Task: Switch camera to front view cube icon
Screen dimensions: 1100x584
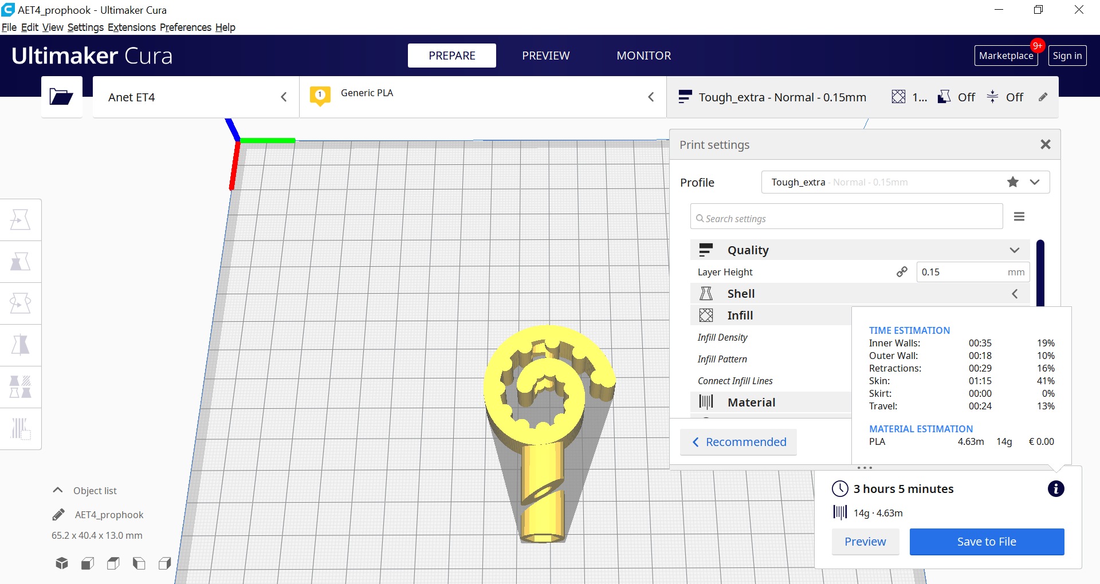Action: [87, 563]
